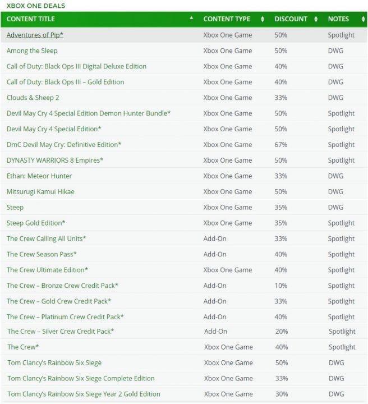Click The Crew Ultimate Edition* title
The width and height of the screenshot is (368, 404).
pyautogui.click(x=47, y=270)
